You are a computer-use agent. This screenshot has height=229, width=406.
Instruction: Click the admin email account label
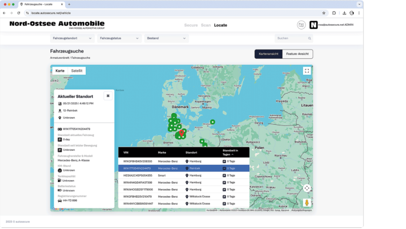pos(335,25)
